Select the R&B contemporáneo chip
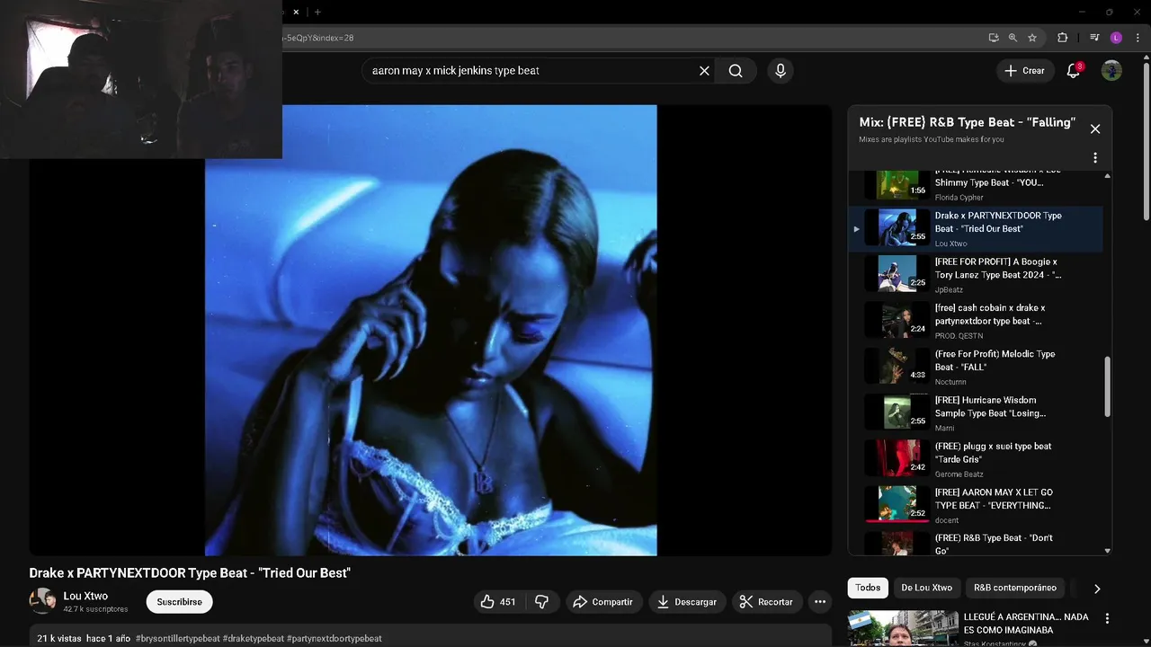This screenshot has height=647, width=1151. (x=1015, y=588)
